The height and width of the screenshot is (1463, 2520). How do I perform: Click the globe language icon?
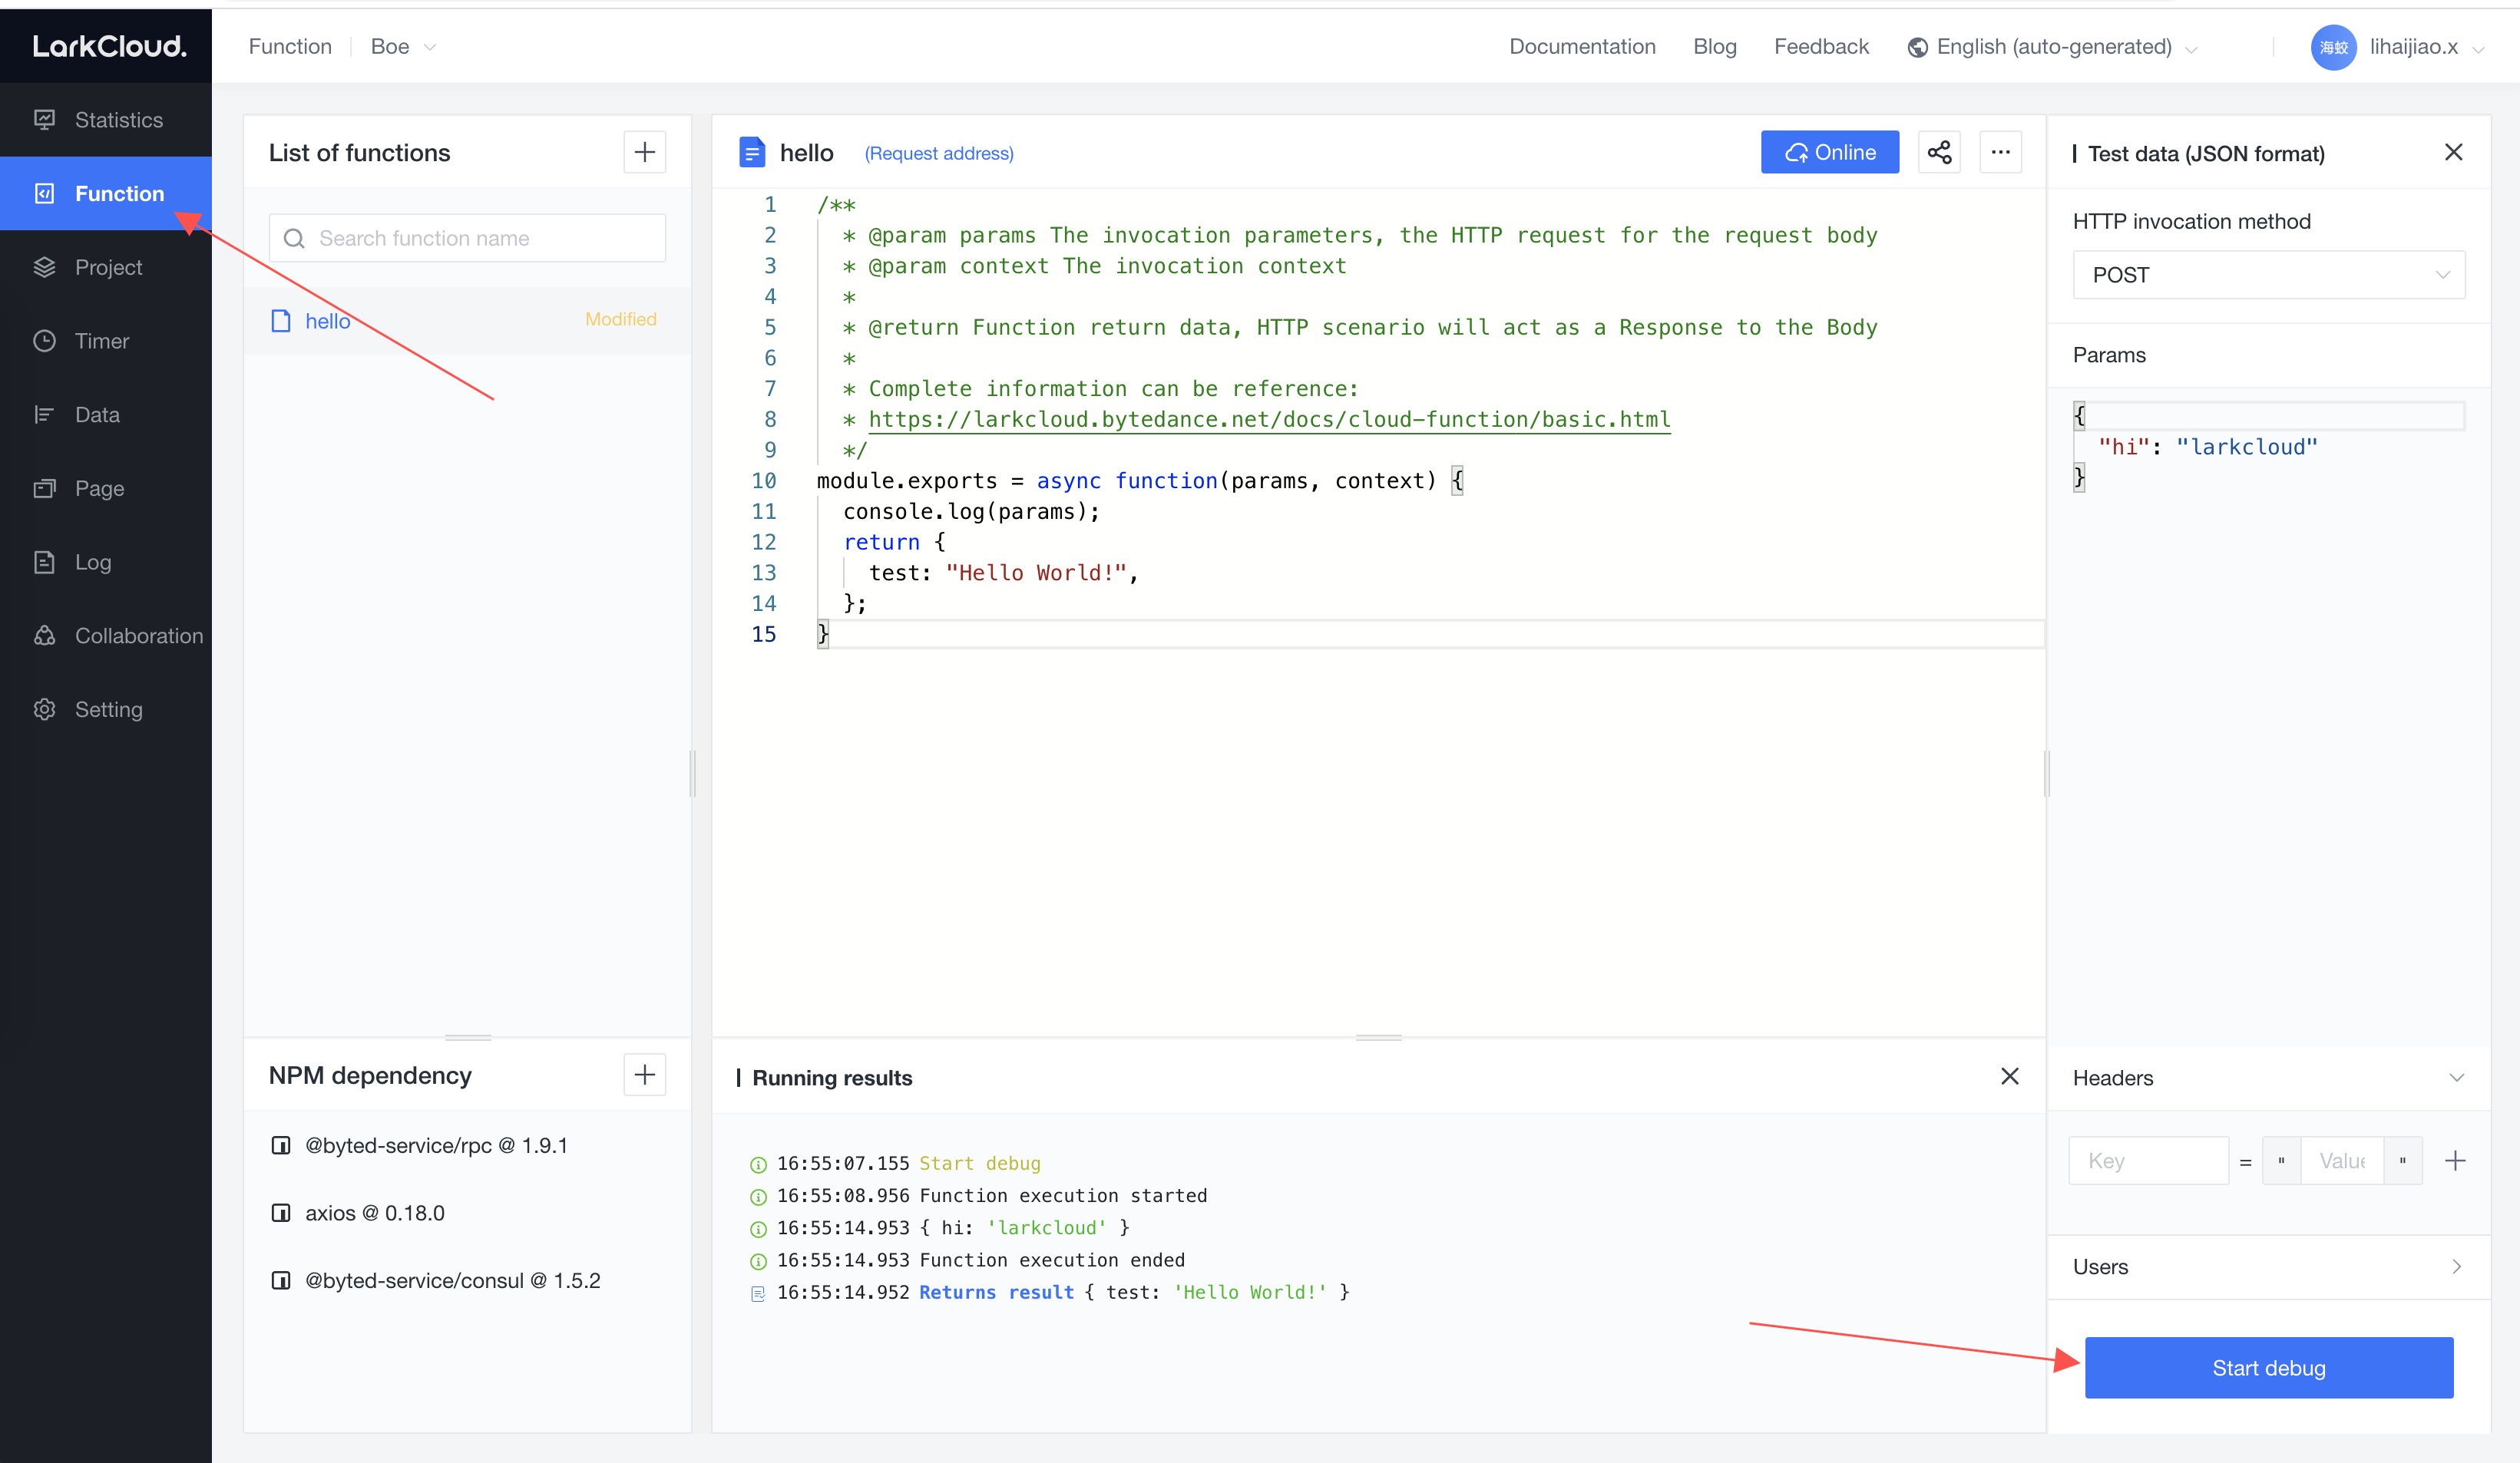click(1917, 47)
